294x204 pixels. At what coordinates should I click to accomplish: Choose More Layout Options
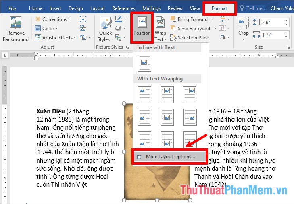169,157
